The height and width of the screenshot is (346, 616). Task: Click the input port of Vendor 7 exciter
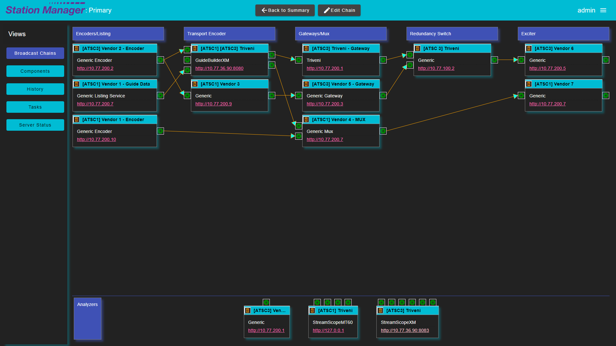click(522, 95)
